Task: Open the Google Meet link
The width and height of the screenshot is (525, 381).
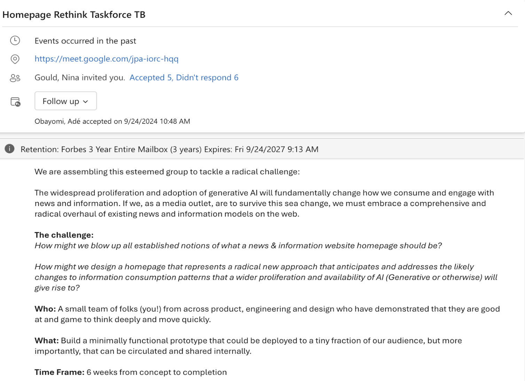Action: 107,59
